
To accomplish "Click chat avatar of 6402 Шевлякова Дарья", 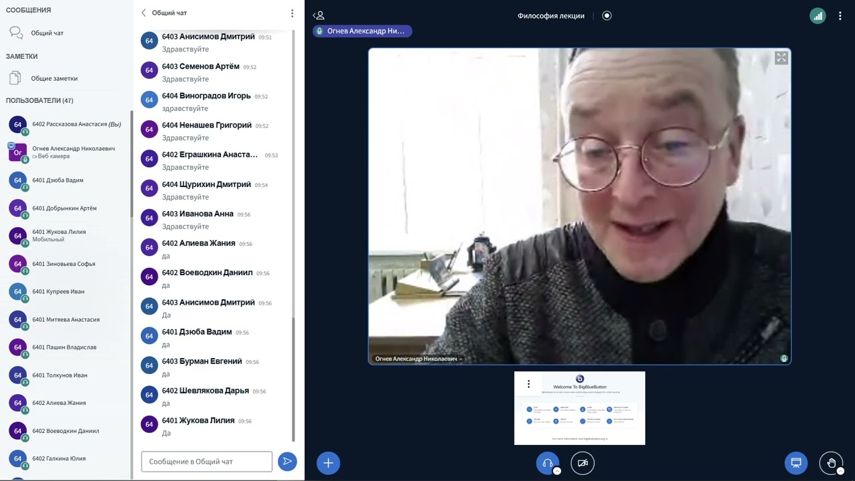I will tap(149, 395).
